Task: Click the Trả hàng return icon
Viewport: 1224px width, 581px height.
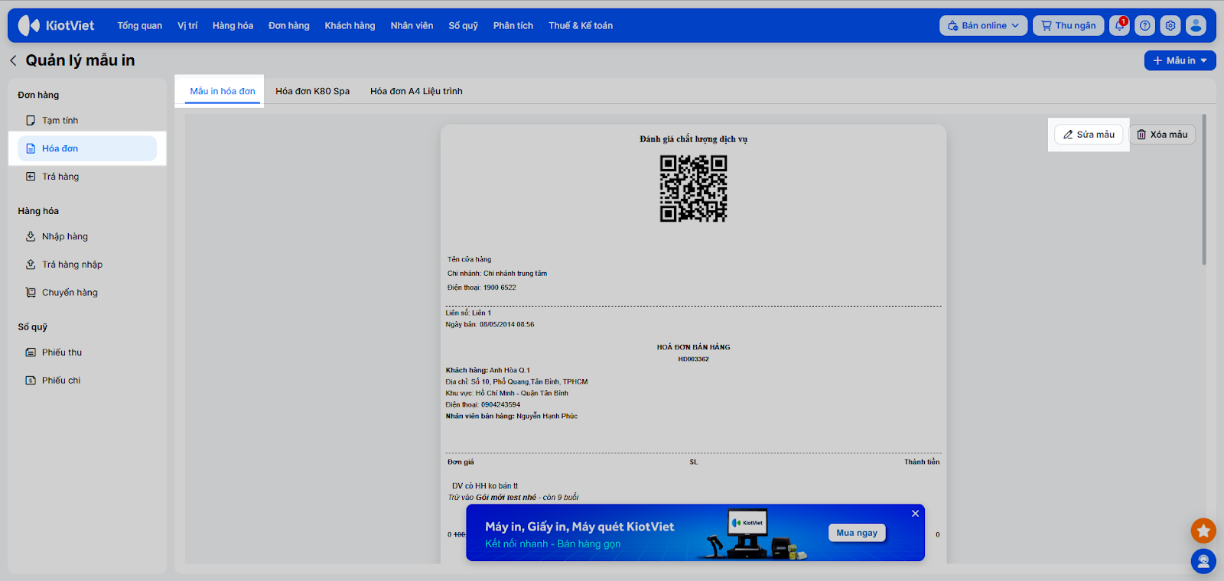Action: (x=31, y=177)
